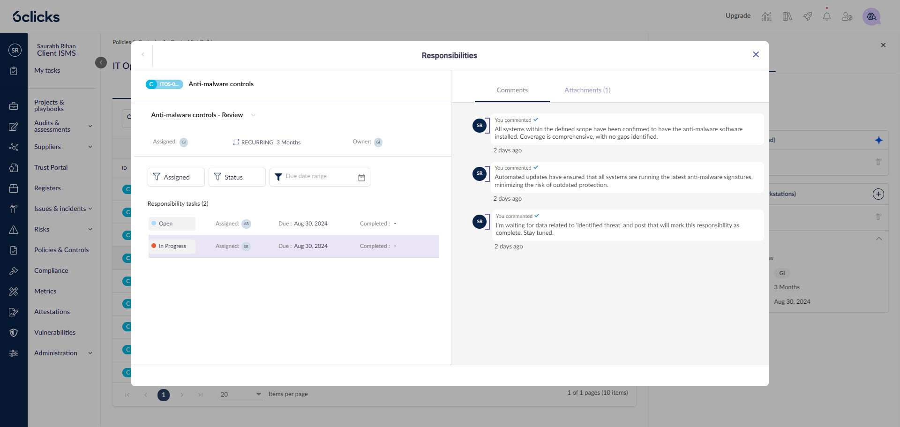Click the SR avatar in left rail
Viewport: 900px width, 427px height.
tap(15, 50)
